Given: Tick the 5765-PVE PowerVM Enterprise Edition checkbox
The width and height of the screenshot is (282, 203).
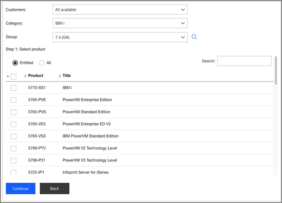Looking at the screenshot, I should click(14, 100).
